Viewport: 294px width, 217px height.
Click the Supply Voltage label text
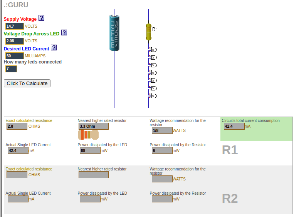click(x=20, y=19)
